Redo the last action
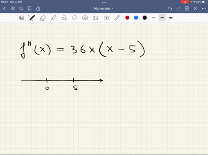208x156 pixels. [179, 9]
